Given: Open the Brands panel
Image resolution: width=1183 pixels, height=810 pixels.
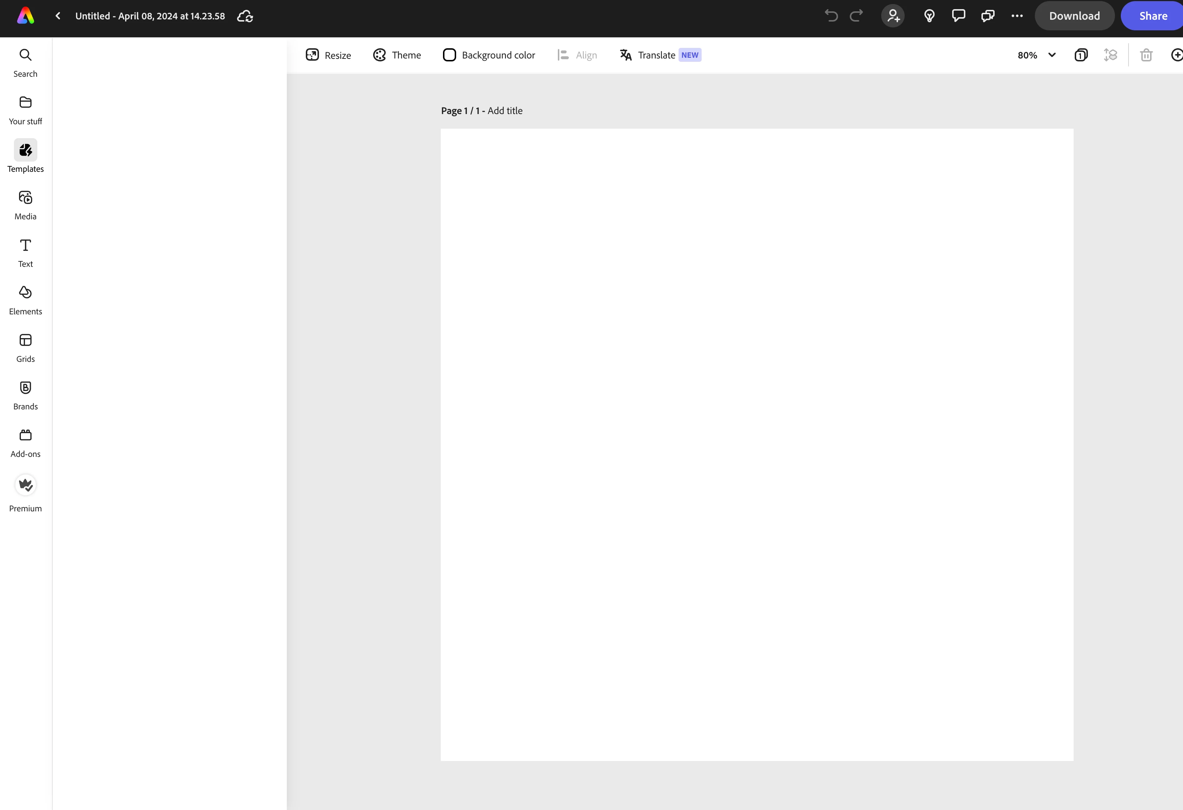Looking at the screenshot, I should coord(26,395).
